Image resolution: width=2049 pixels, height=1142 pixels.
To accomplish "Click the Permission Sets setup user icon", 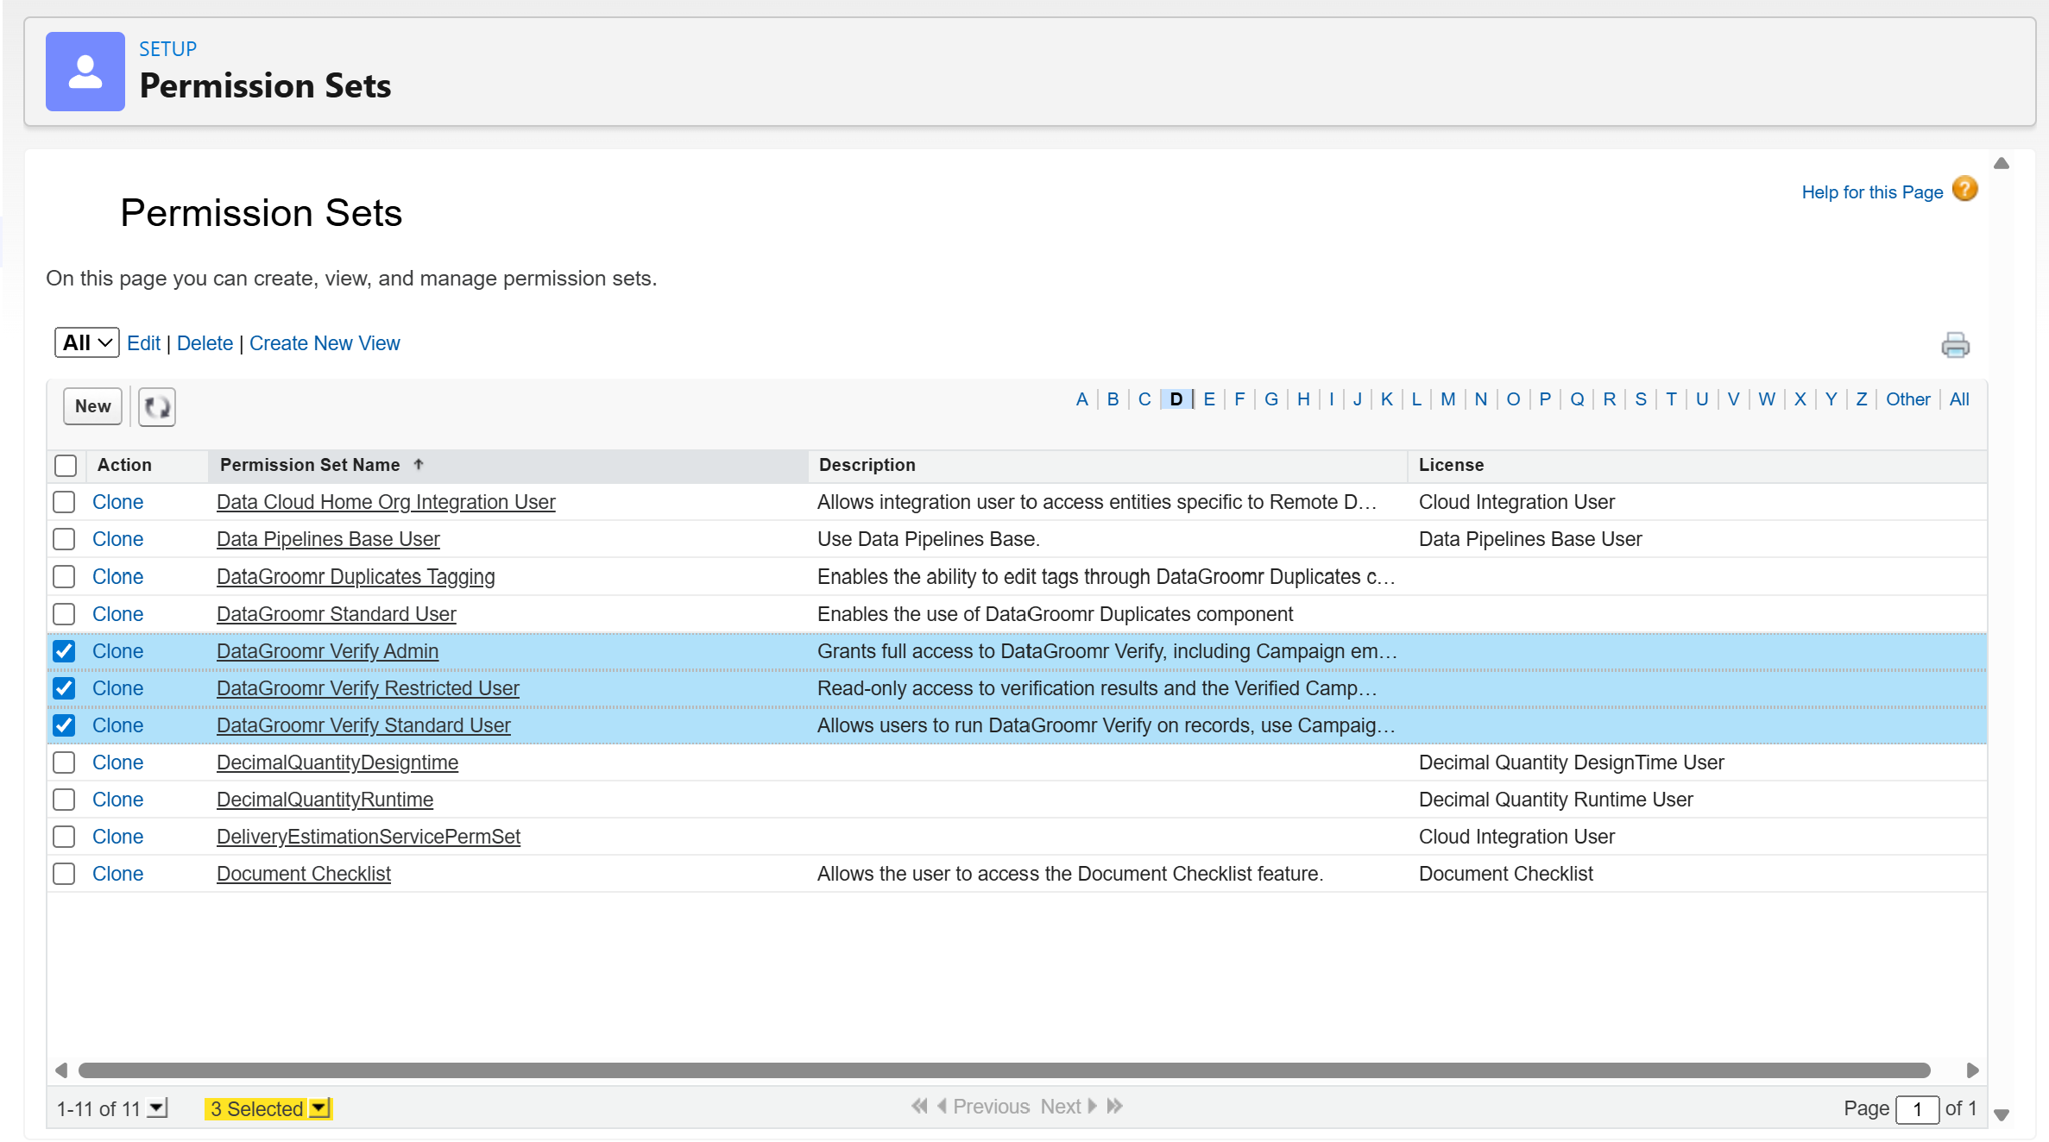I will pos(85,72).
